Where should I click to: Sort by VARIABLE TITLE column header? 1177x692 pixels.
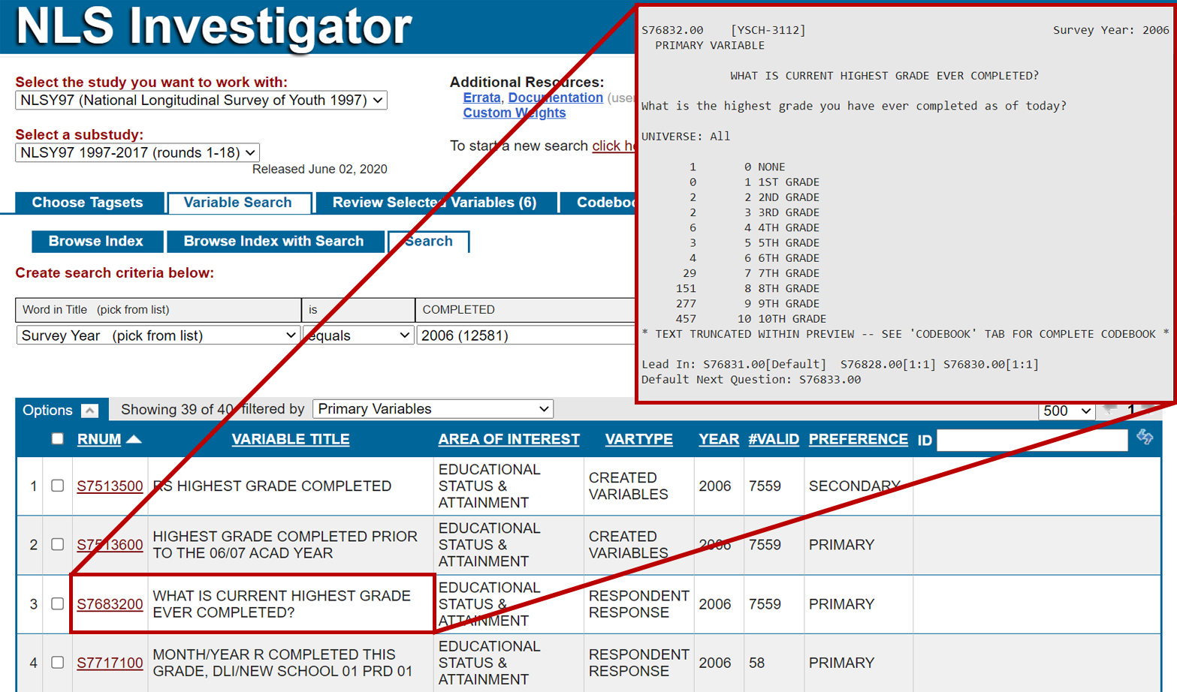291,439
